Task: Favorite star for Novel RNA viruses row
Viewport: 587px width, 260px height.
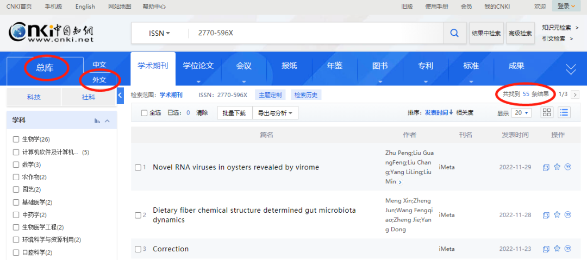Action: coord(557,167)
